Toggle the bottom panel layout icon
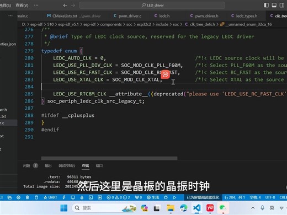Screen dimensions: 287x215 pyautogui.click(x=274, y=5)
